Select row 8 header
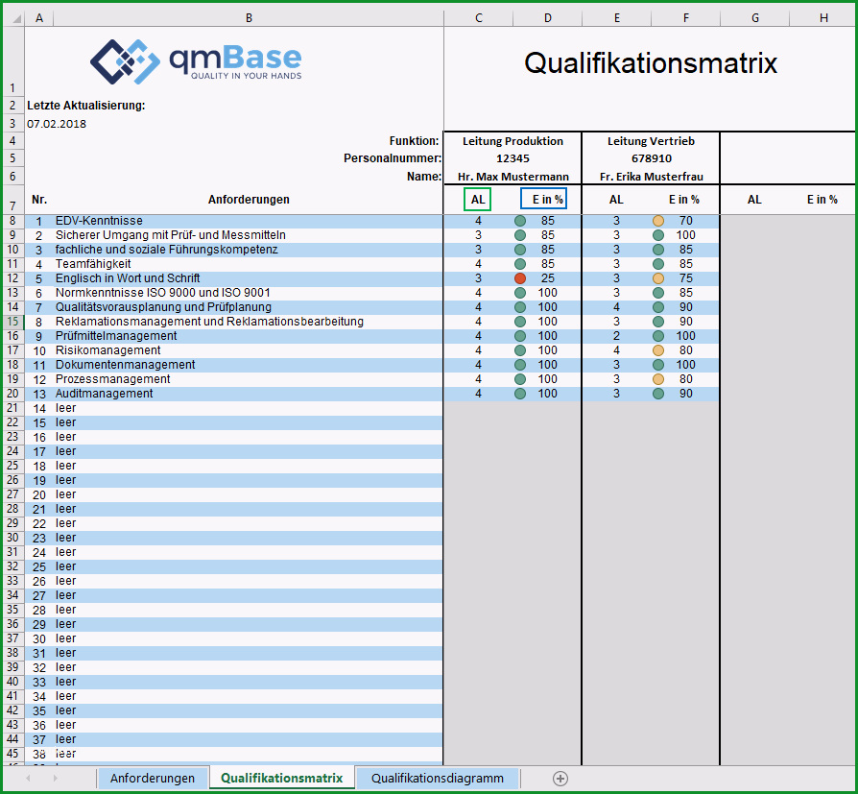This screenshot has width=858, height=794. pyautogui.click(x=13, y=221)
